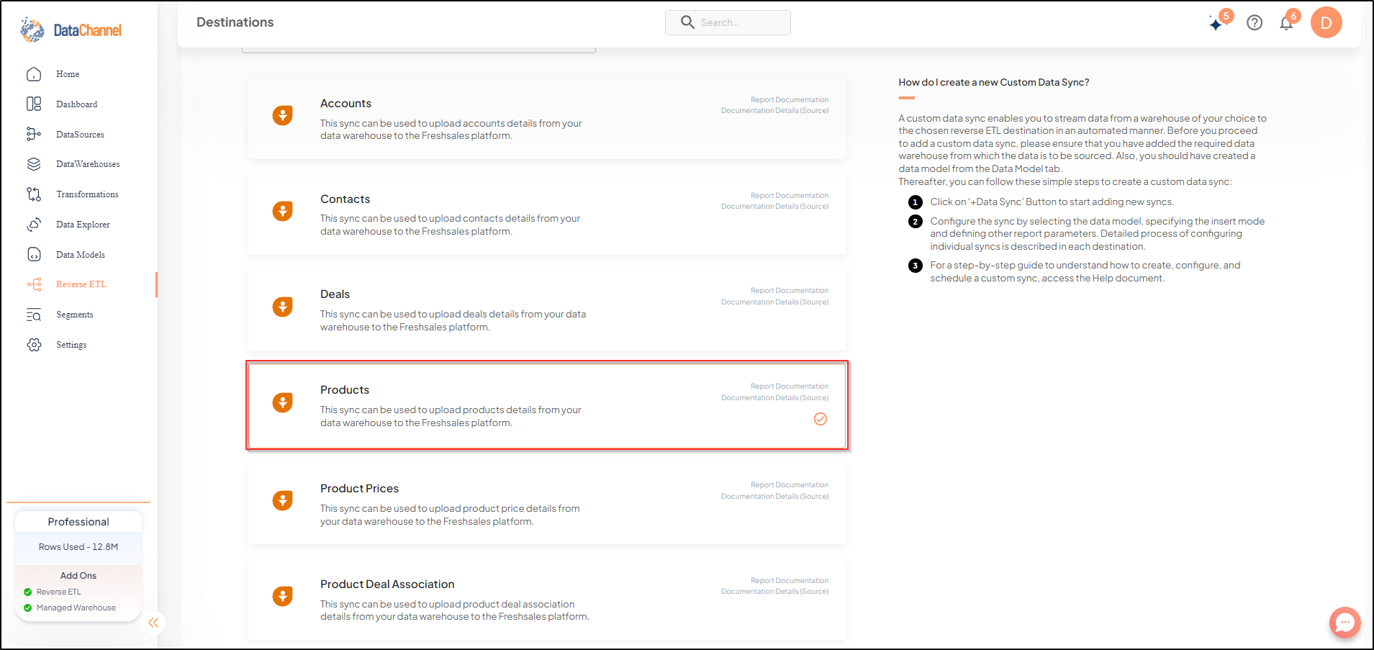Click the checkmark circle on Products card

pos(821,419)
